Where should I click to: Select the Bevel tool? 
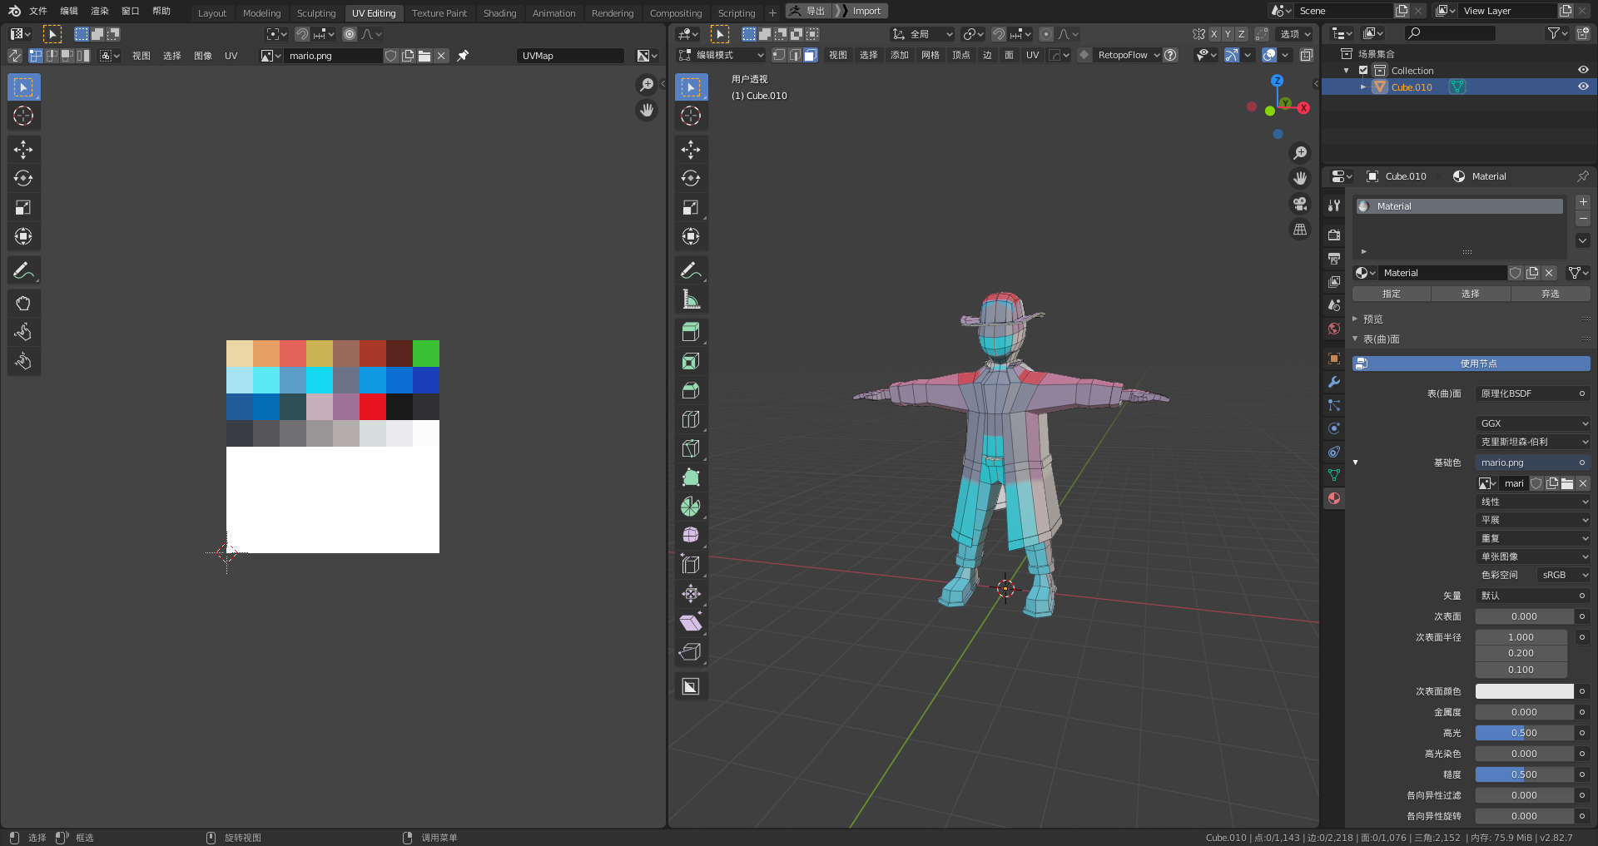tap(691, 390)
